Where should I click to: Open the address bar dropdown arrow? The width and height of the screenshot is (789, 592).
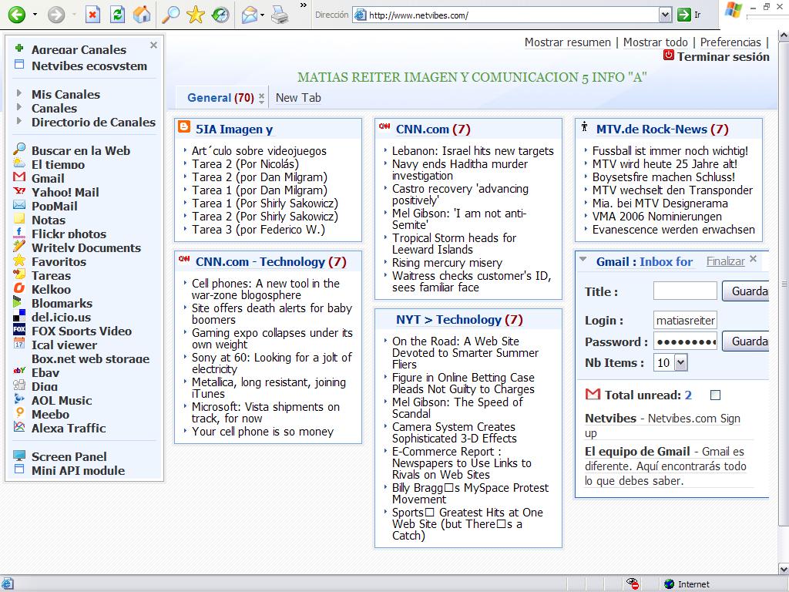[x=665, y=15]
